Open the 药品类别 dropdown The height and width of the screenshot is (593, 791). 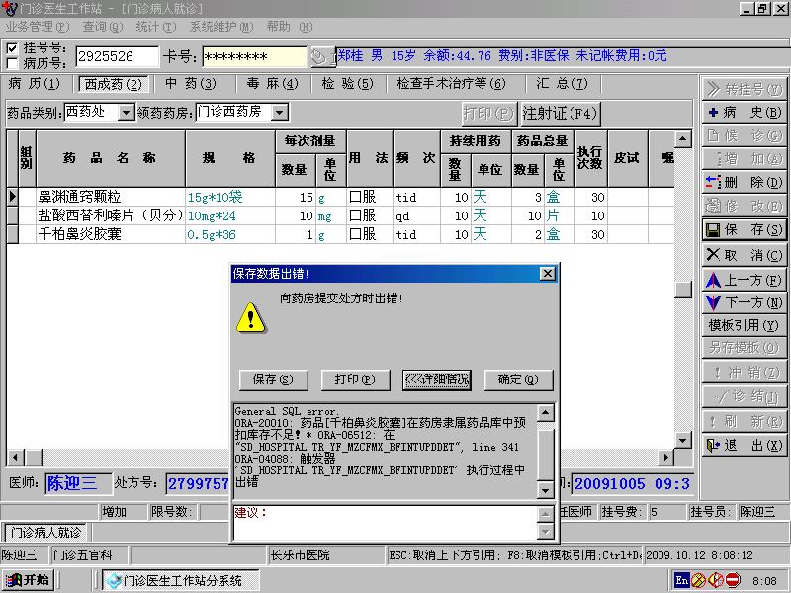pos(127,112)
